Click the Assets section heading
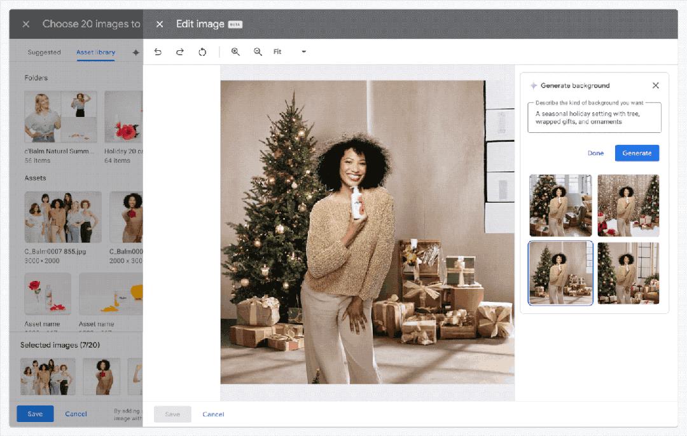This screenshot has height=436, width=687. tap(35, 178)
